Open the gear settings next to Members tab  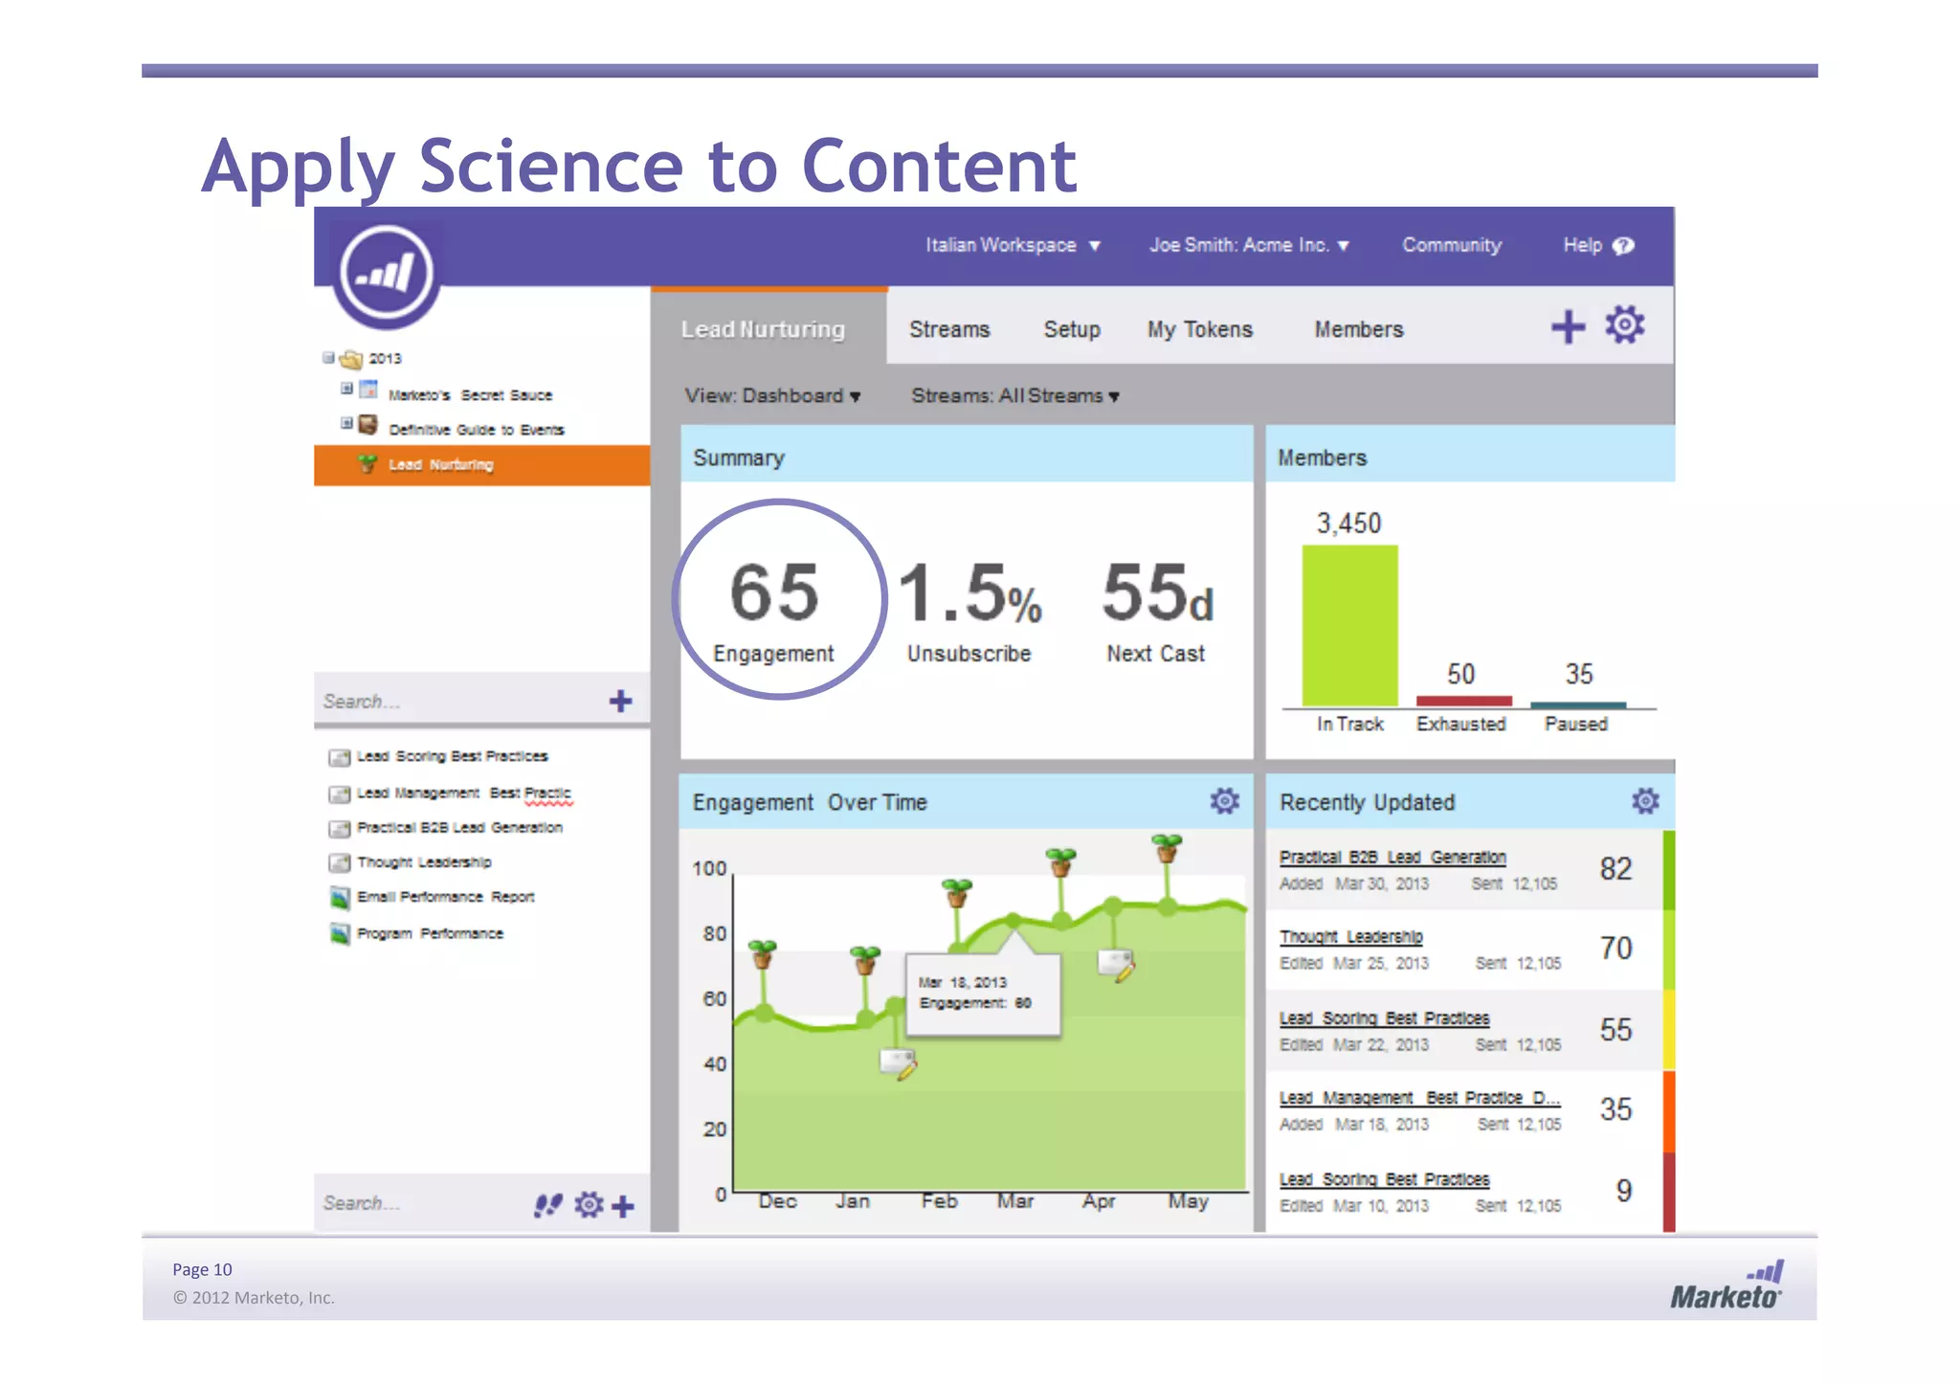coord(1624,325)
